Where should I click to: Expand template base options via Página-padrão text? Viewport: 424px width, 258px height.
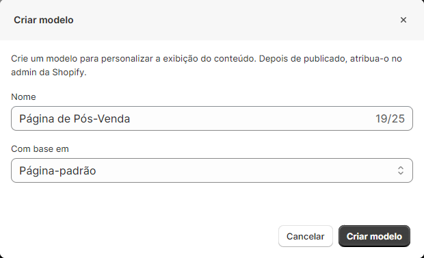(57, 171)
